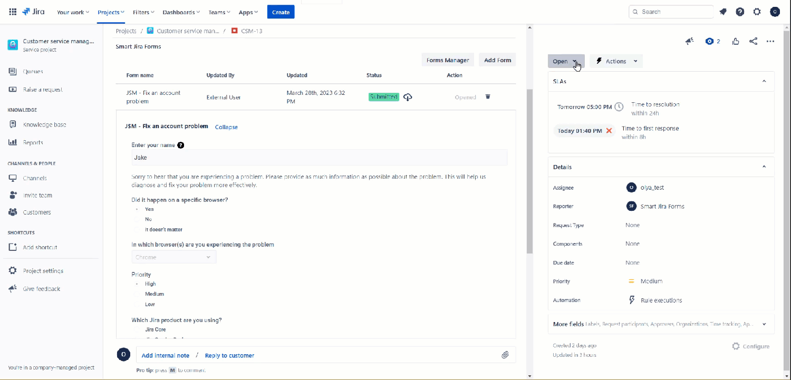Click the watchers eye icon
791x380 pixels.
pos(709,41)
